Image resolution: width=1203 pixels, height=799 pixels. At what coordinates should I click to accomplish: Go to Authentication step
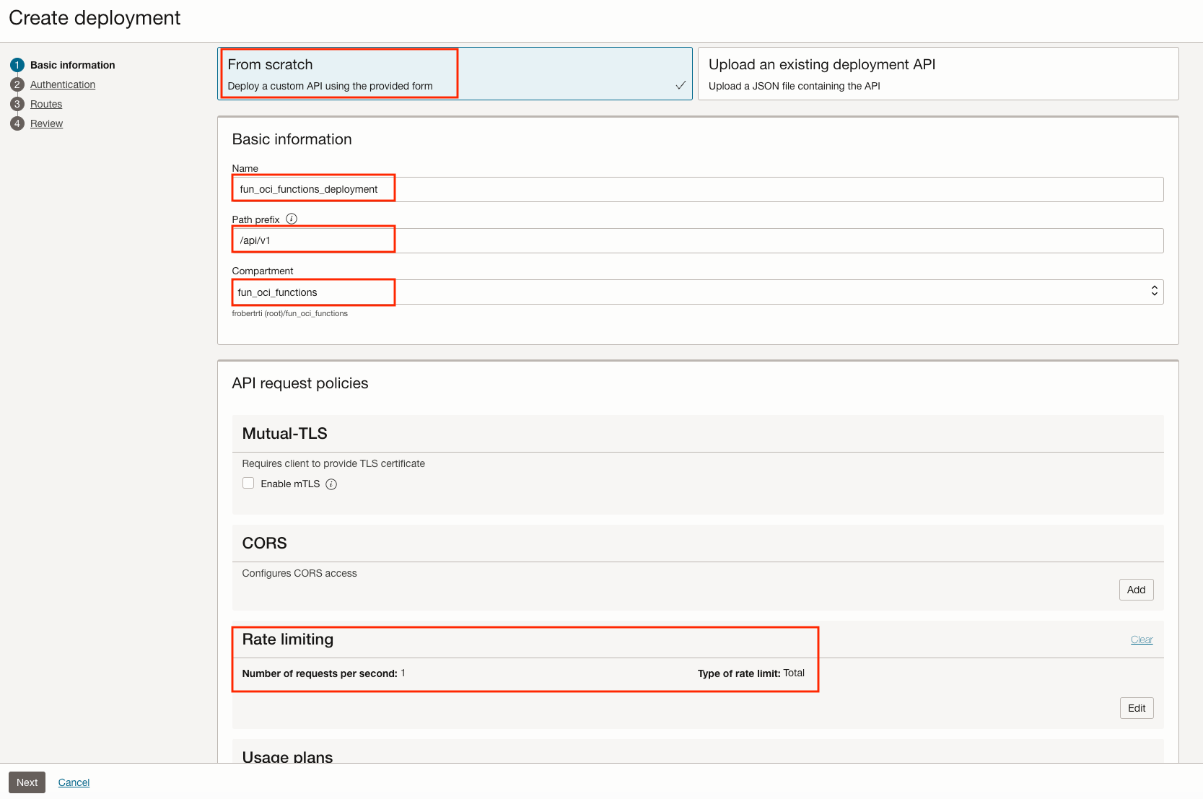[x=63, y=84]
